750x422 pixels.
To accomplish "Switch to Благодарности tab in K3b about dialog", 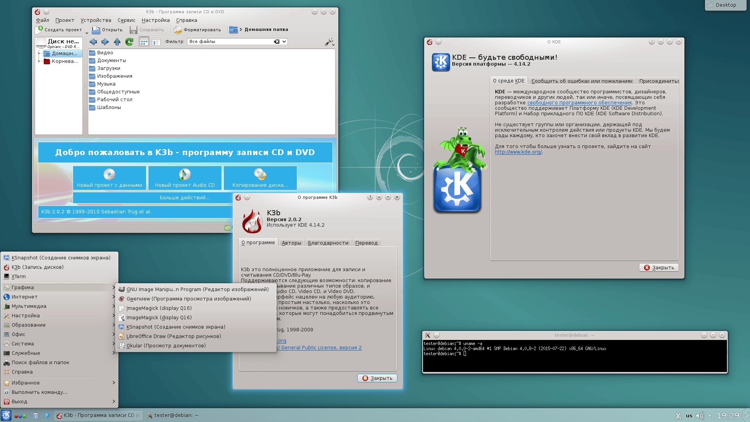I will 328,243.
